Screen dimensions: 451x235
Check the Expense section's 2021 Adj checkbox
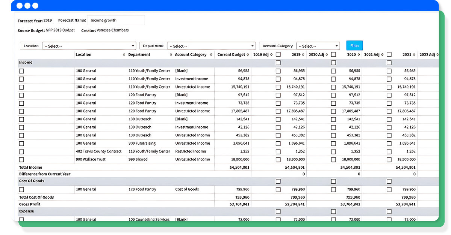coord(389,211)
